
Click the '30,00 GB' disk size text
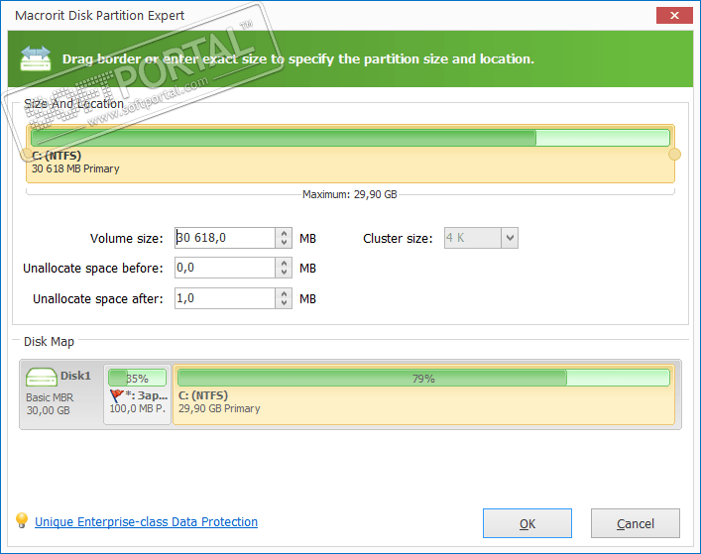49,410
